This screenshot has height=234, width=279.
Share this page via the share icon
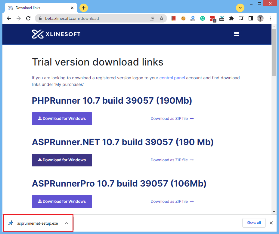pyautogui.click(x=152, y=18)
